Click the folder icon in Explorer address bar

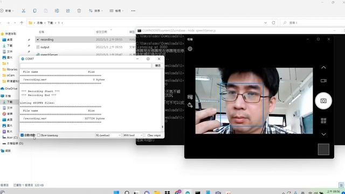30,23
